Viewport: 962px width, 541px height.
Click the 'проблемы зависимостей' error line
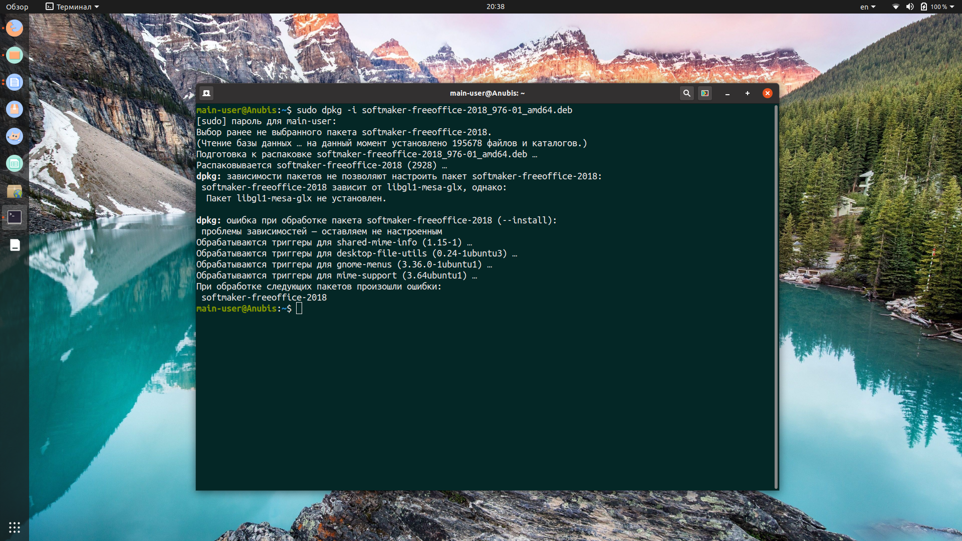(x=322, y=231)
